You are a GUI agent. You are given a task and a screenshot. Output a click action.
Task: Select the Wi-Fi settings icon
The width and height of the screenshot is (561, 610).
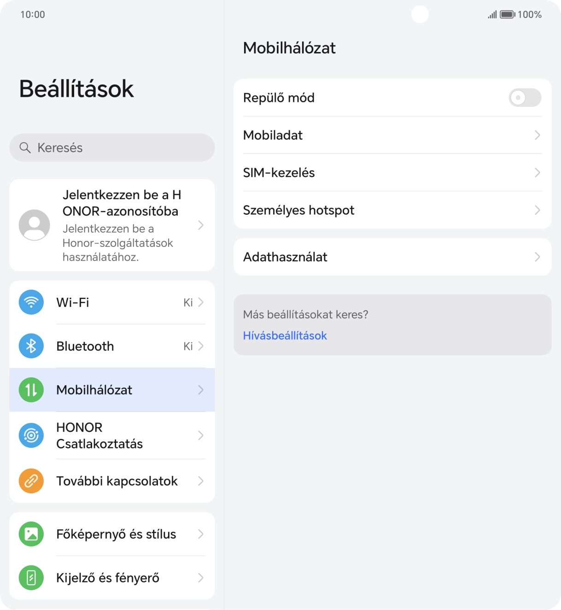30,302
